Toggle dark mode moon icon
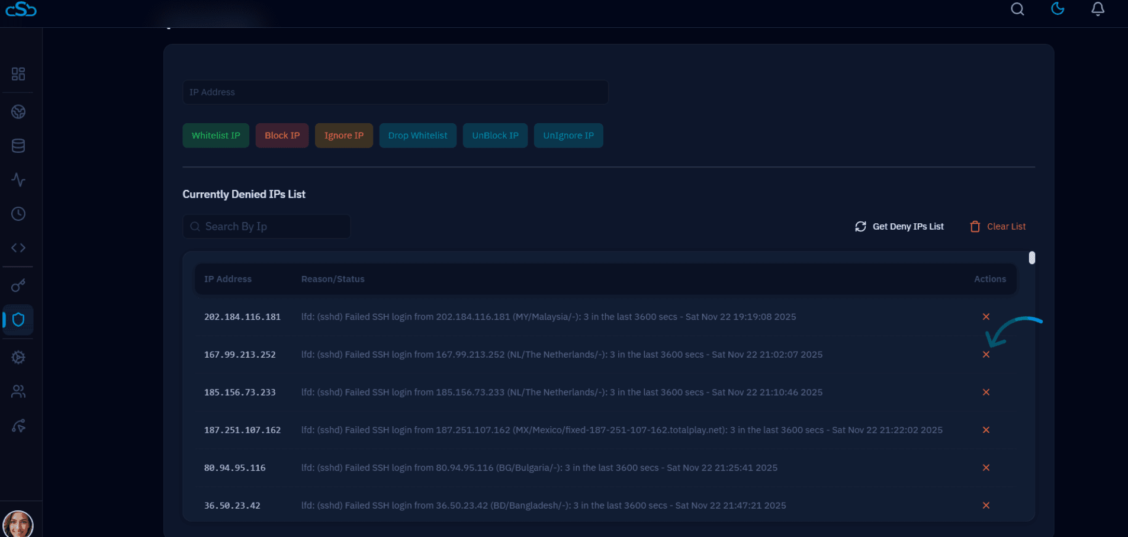Viewport: 1128px width, 537px height. tap(1058, 8)
